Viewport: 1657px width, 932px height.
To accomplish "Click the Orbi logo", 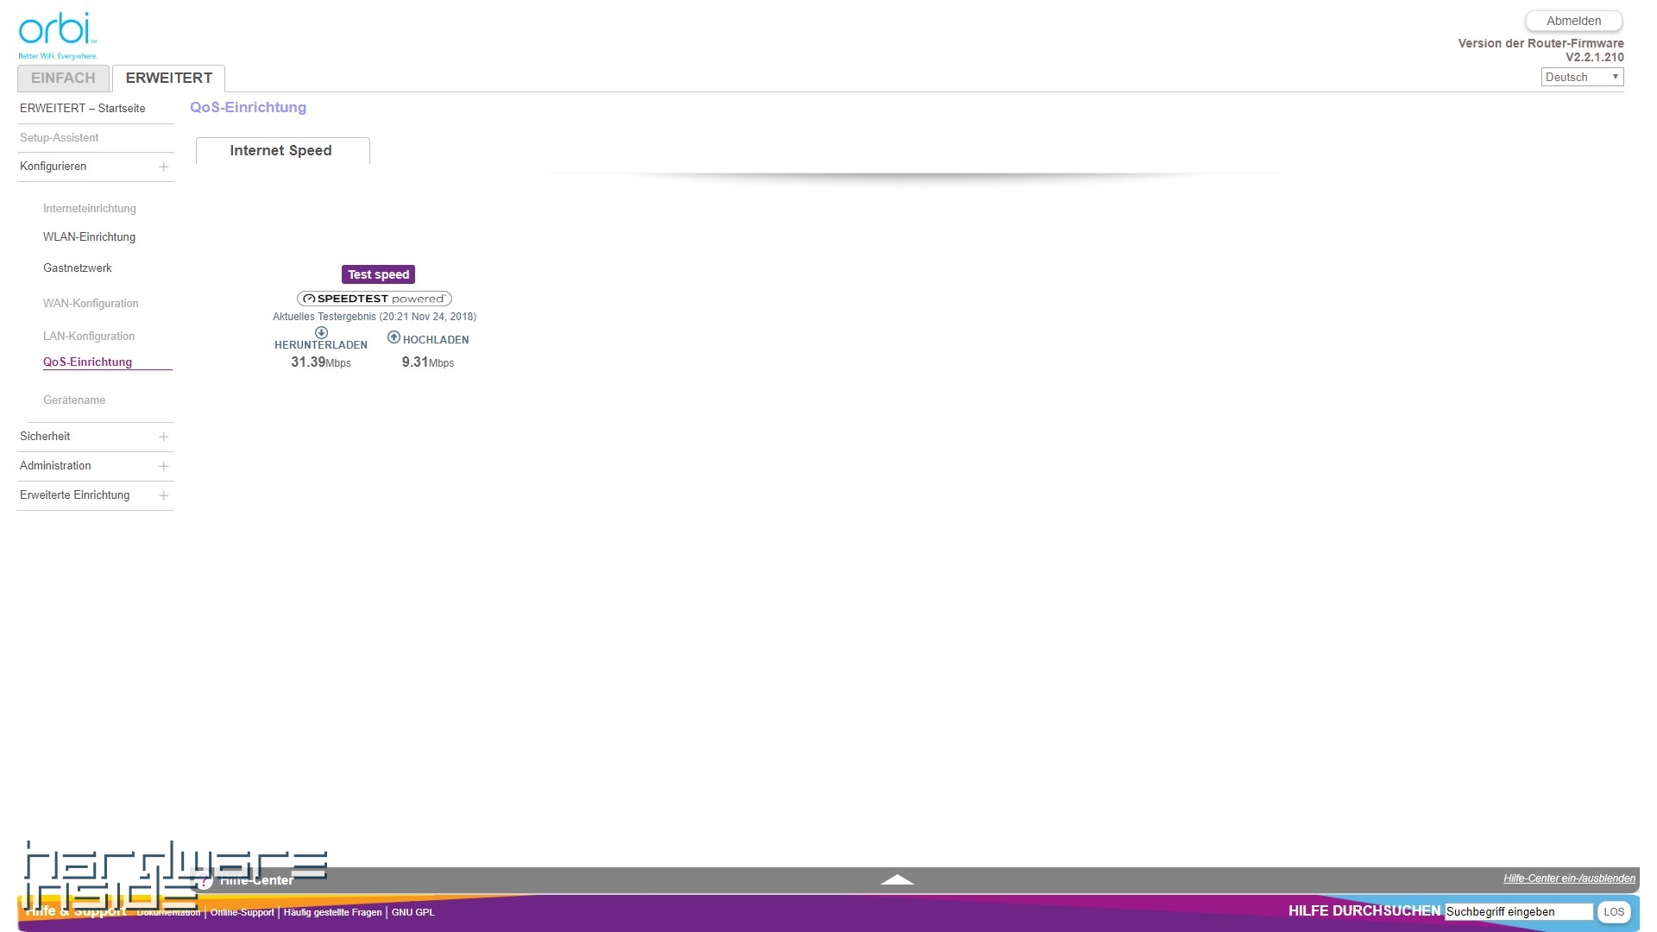I will point(58,35).
